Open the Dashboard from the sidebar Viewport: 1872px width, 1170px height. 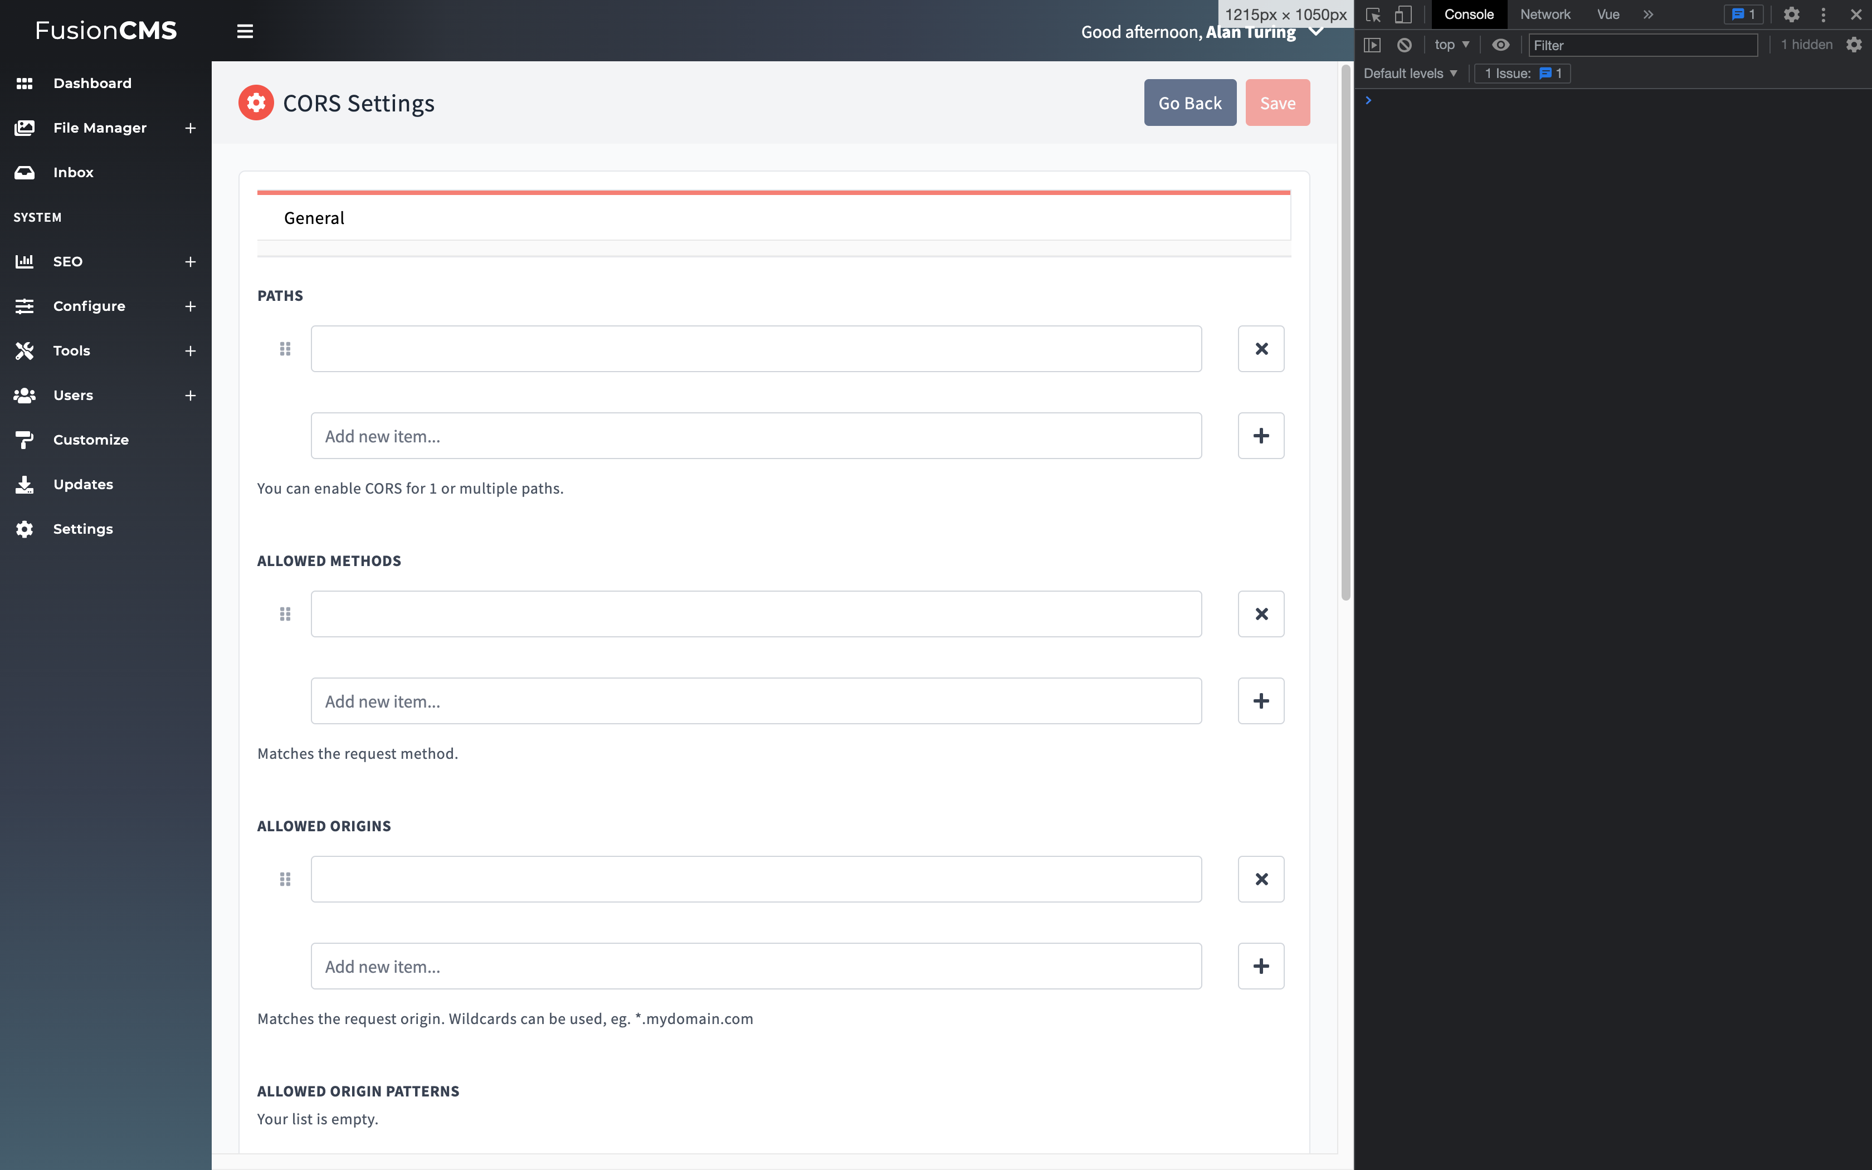(91, 83)
